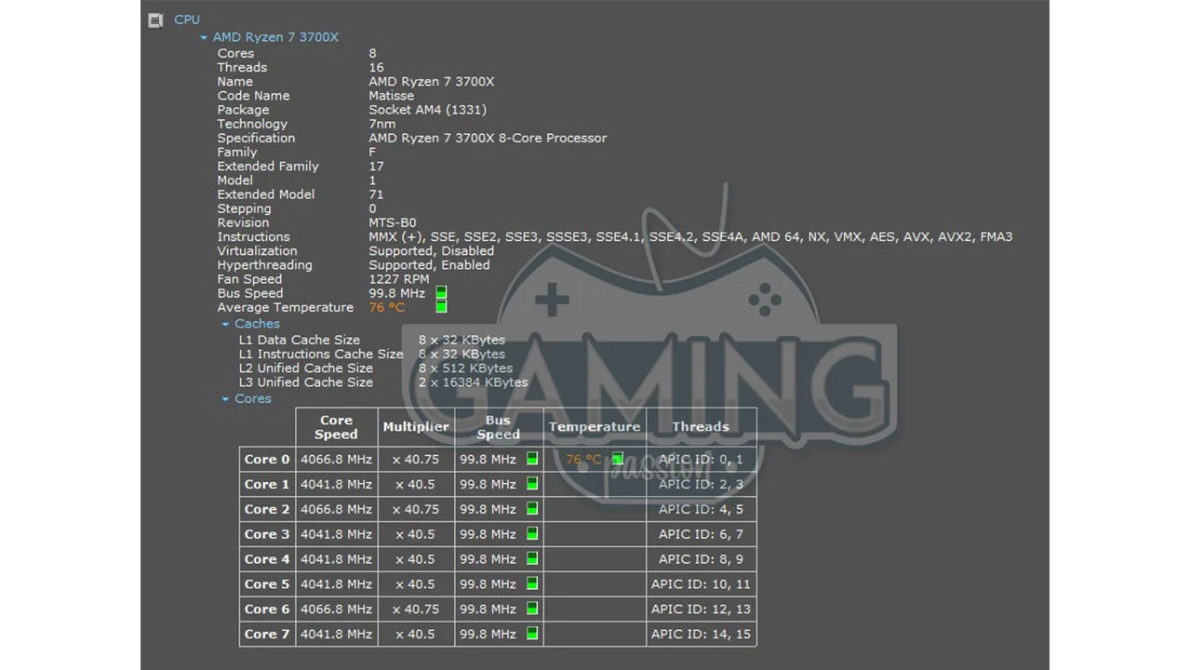Select the Core Speed column header
Screen dimensions: 1191x670
pos(336,427)
